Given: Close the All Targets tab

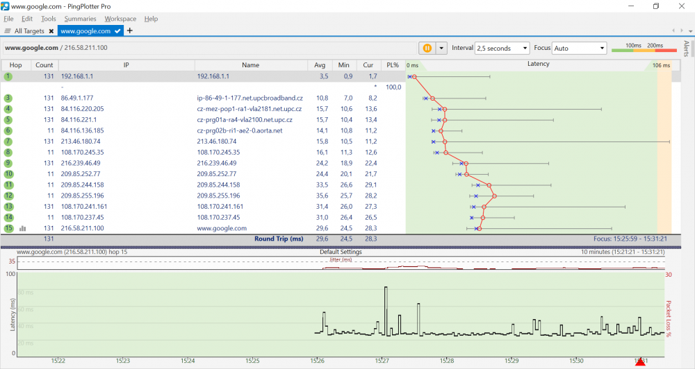Looking at the screenshot, I should [x=51, y=31].
